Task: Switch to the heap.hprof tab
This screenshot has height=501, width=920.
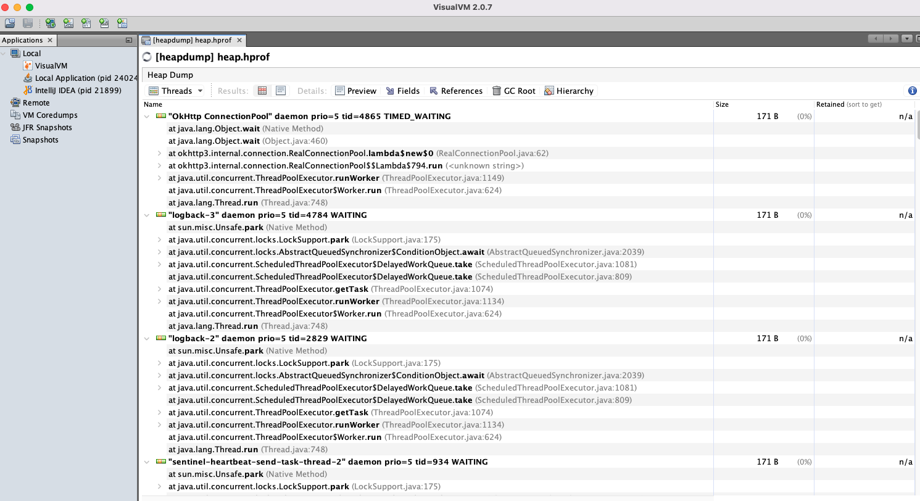Action: click(x=192, y=40)
